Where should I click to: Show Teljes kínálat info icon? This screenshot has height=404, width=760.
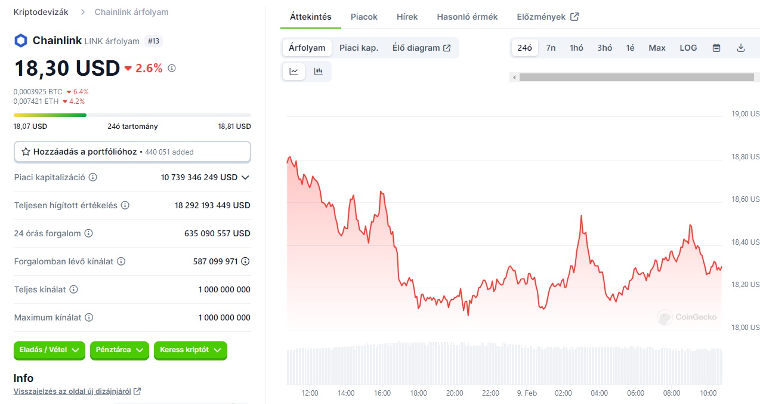pyautogui.click(x=74, y=289)
